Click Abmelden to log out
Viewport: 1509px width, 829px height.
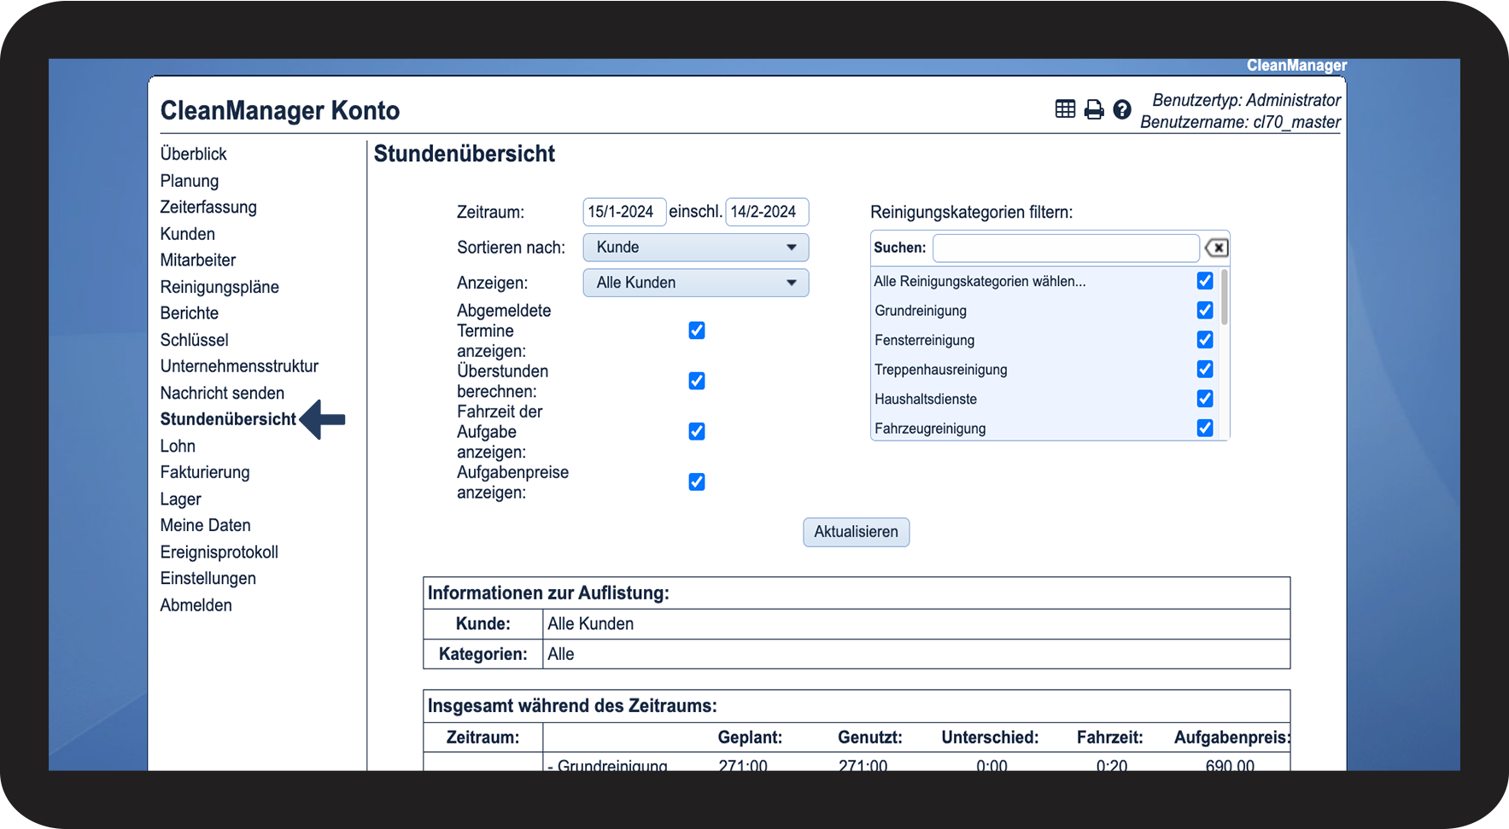click(196, 605)
